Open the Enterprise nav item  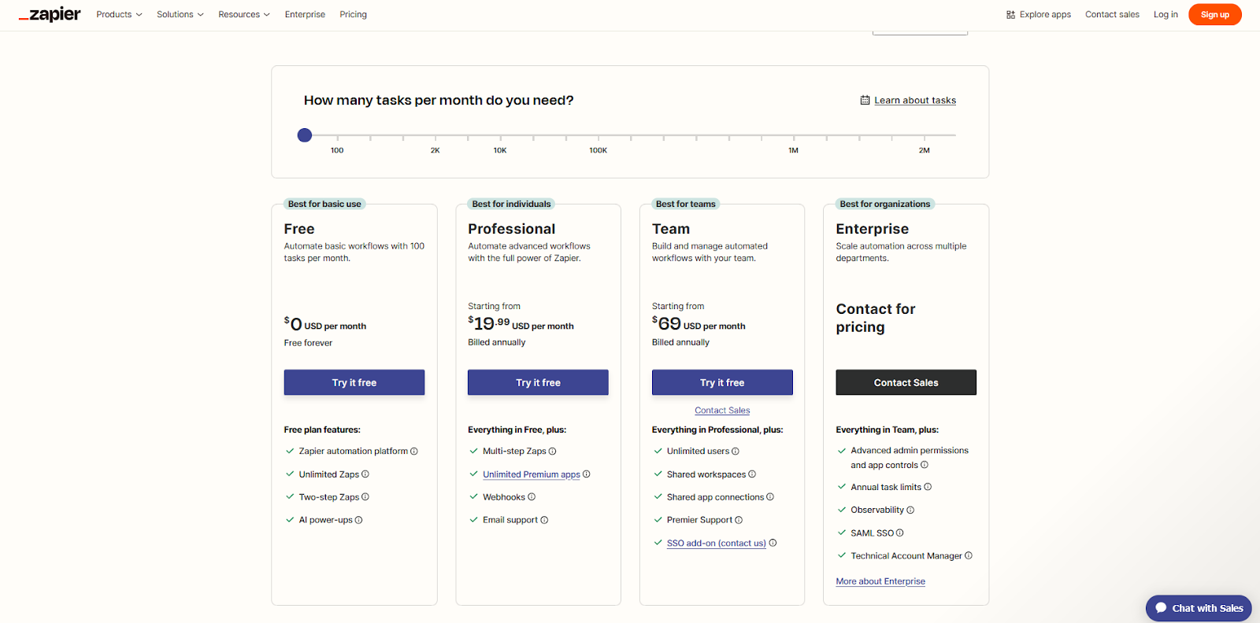click(305, 15)
